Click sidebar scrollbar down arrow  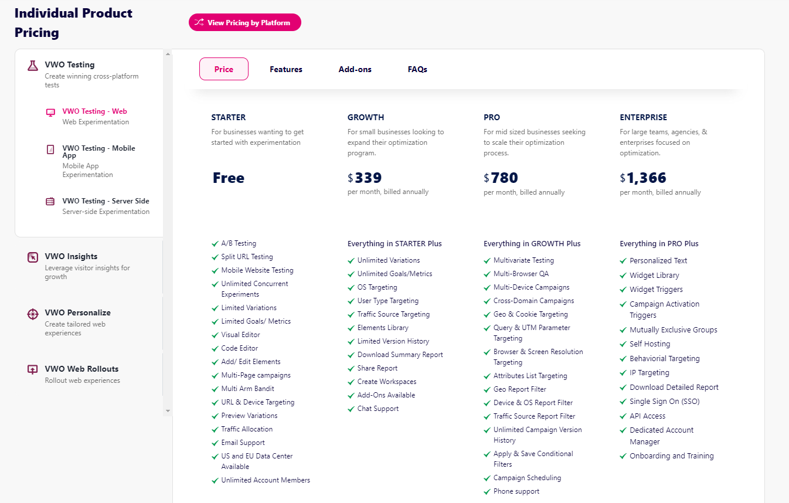168,411
